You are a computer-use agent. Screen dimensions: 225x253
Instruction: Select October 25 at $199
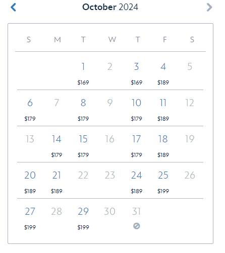163,182
